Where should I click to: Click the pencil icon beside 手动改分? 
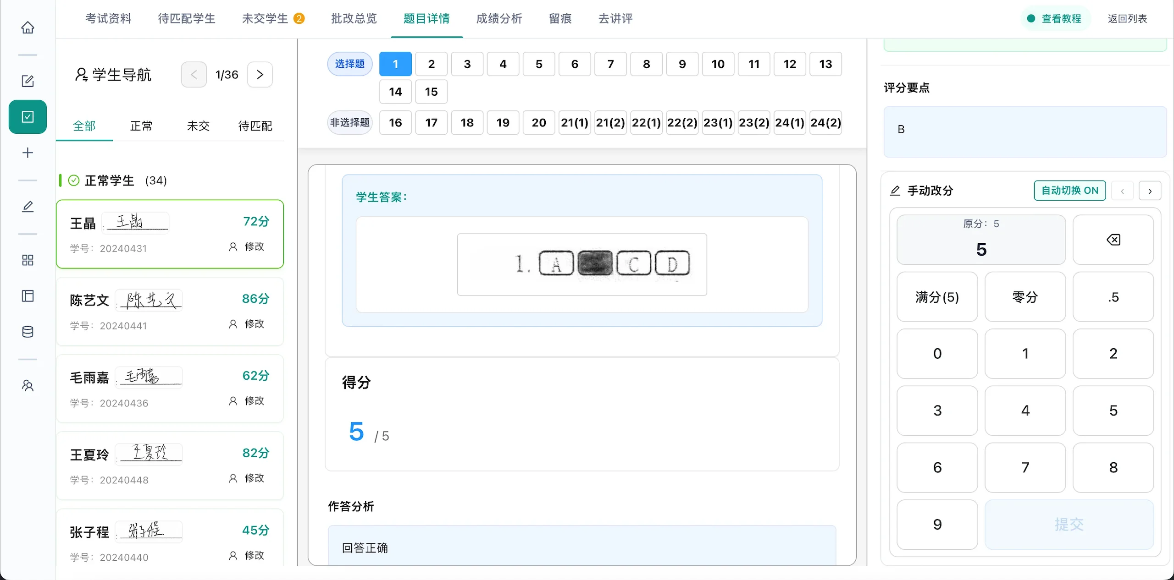coord(895,191)
